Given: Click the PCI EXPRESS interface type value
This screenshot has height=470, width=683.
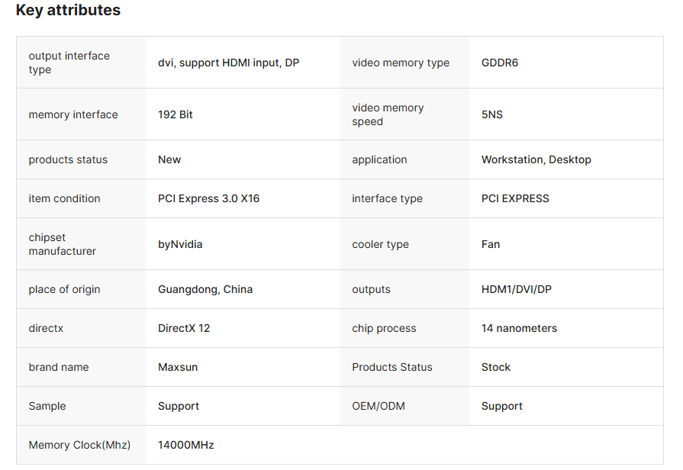Looking at the screenshot, I should [x=515, y=198].
